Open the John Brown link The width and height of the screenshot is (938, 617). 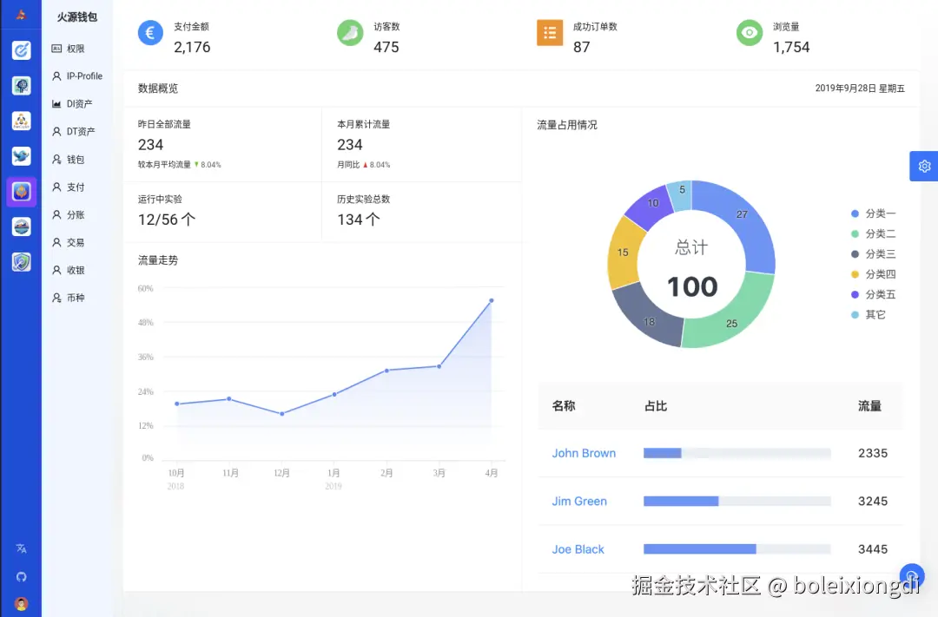[x=584, y=453]
